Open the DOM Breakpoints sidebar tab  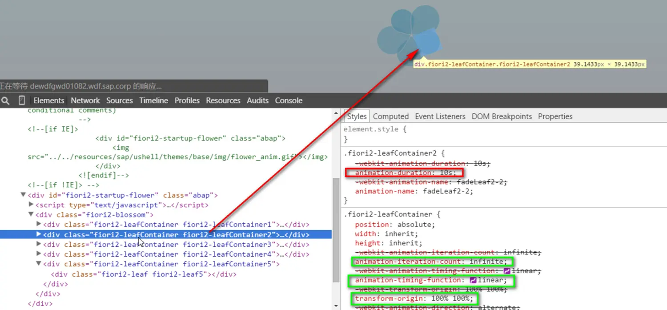point(502,117)
